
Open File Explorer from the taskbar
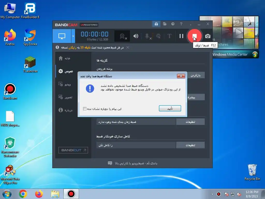(x=55, y=194)
